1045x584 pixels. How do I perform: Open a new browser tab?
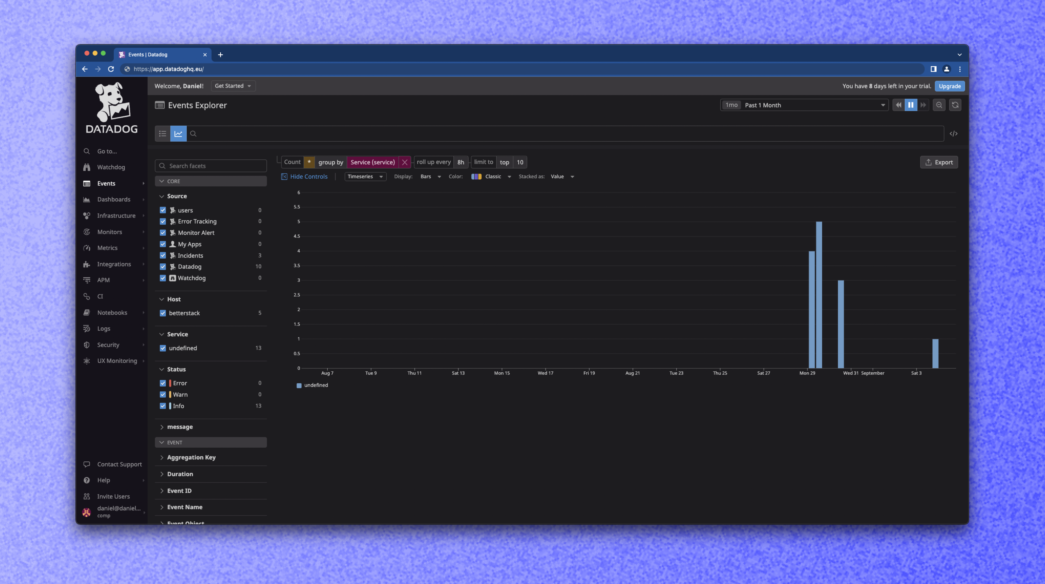click(220, 54)
